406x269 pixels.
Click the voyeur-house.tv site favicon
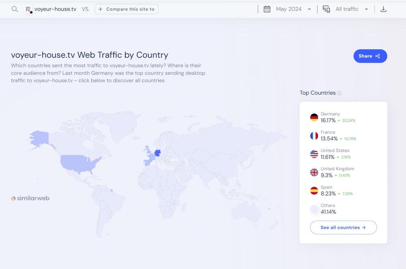tap(28, 9)
